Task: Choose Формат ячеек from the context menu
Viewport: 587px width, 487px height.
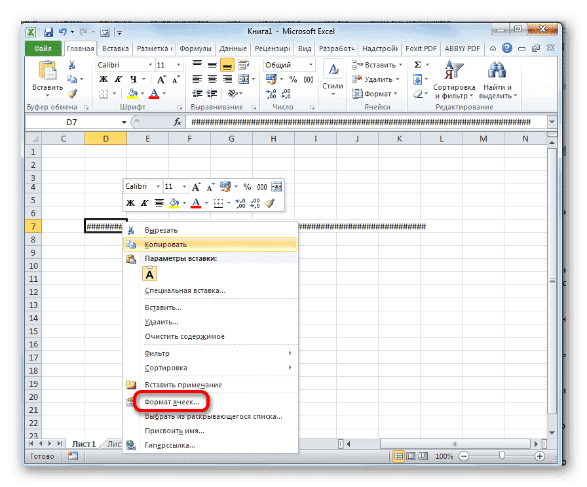Action: click(x=172, y=402)
